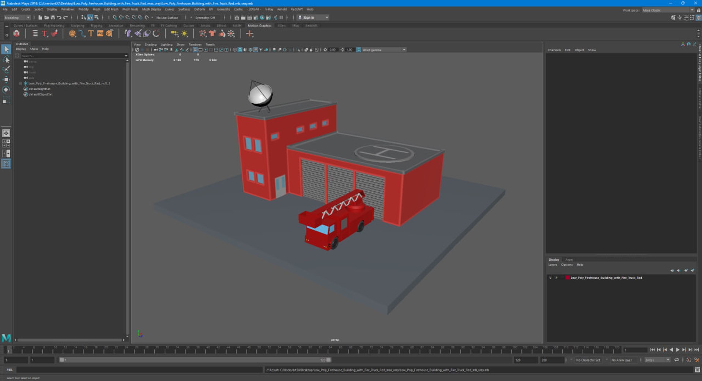Click the Outliner horizontal scrollbar
The image size is (702, 381).
tap(69, 340)
